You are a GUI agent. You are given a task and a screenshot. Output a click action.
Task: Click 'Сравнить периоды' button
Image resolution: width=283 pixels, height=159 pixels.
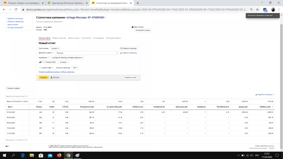[x=129, y=48]
